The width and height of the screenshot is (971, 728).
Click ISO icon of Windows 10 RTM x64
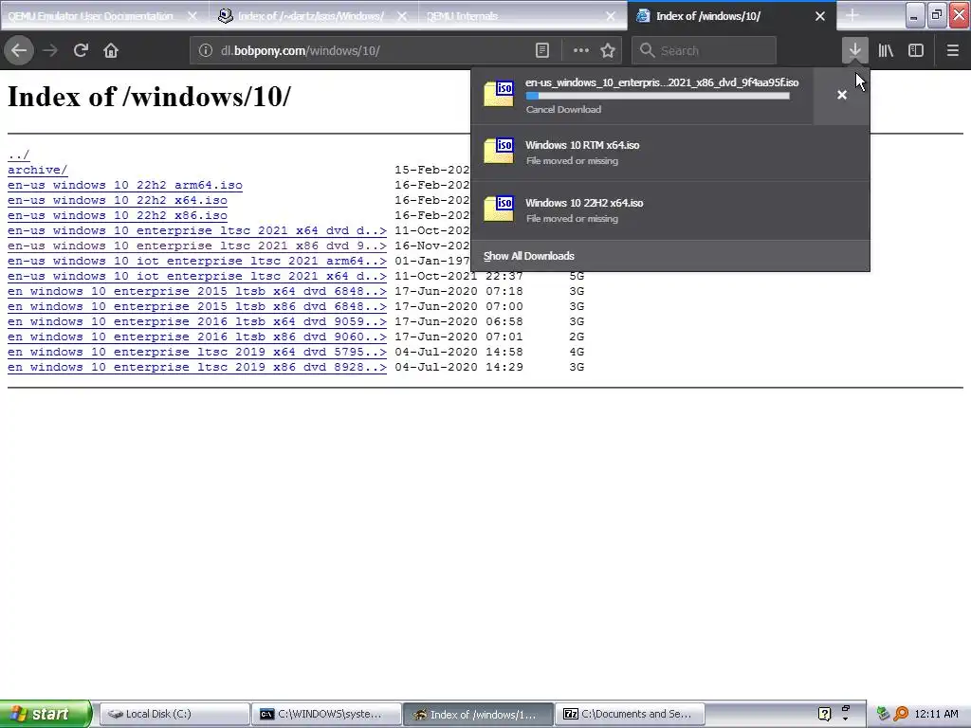[499, 152]
